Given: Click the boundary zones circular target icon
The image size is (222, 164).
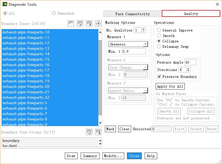Looking at the screenshot, I should (98, 23).
